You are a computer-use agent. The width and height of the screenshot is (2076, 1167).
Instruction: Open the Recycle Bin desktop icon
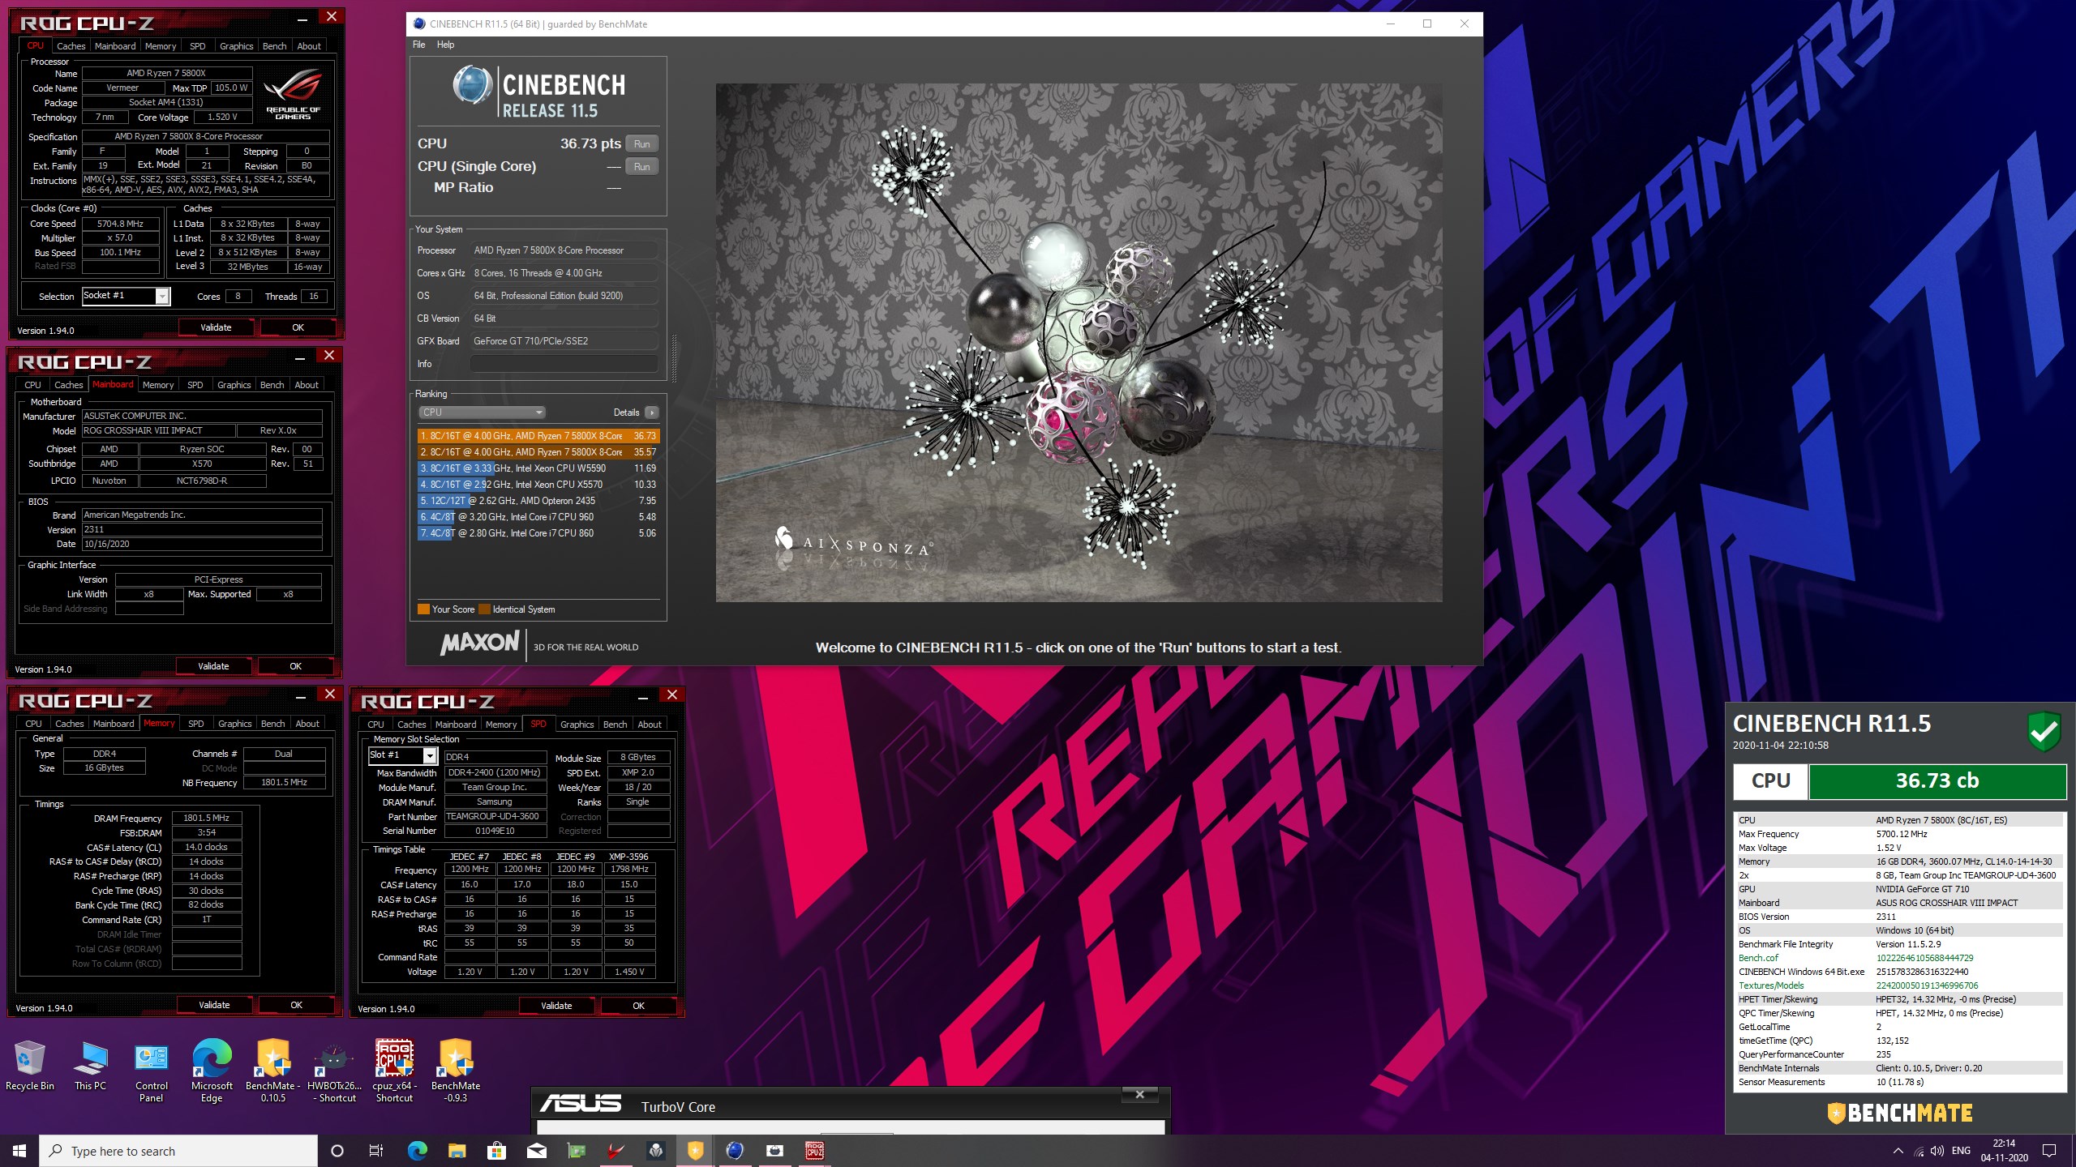[29, 1066]
